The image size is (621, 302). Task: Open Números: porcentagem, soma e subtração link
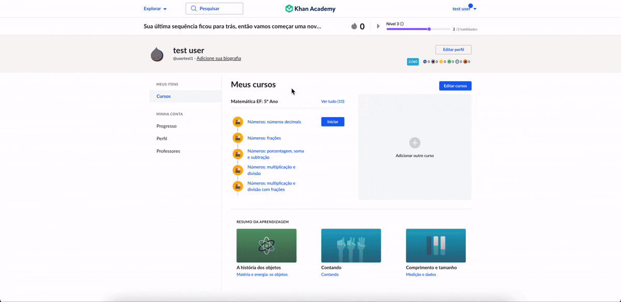click(276, 154)
